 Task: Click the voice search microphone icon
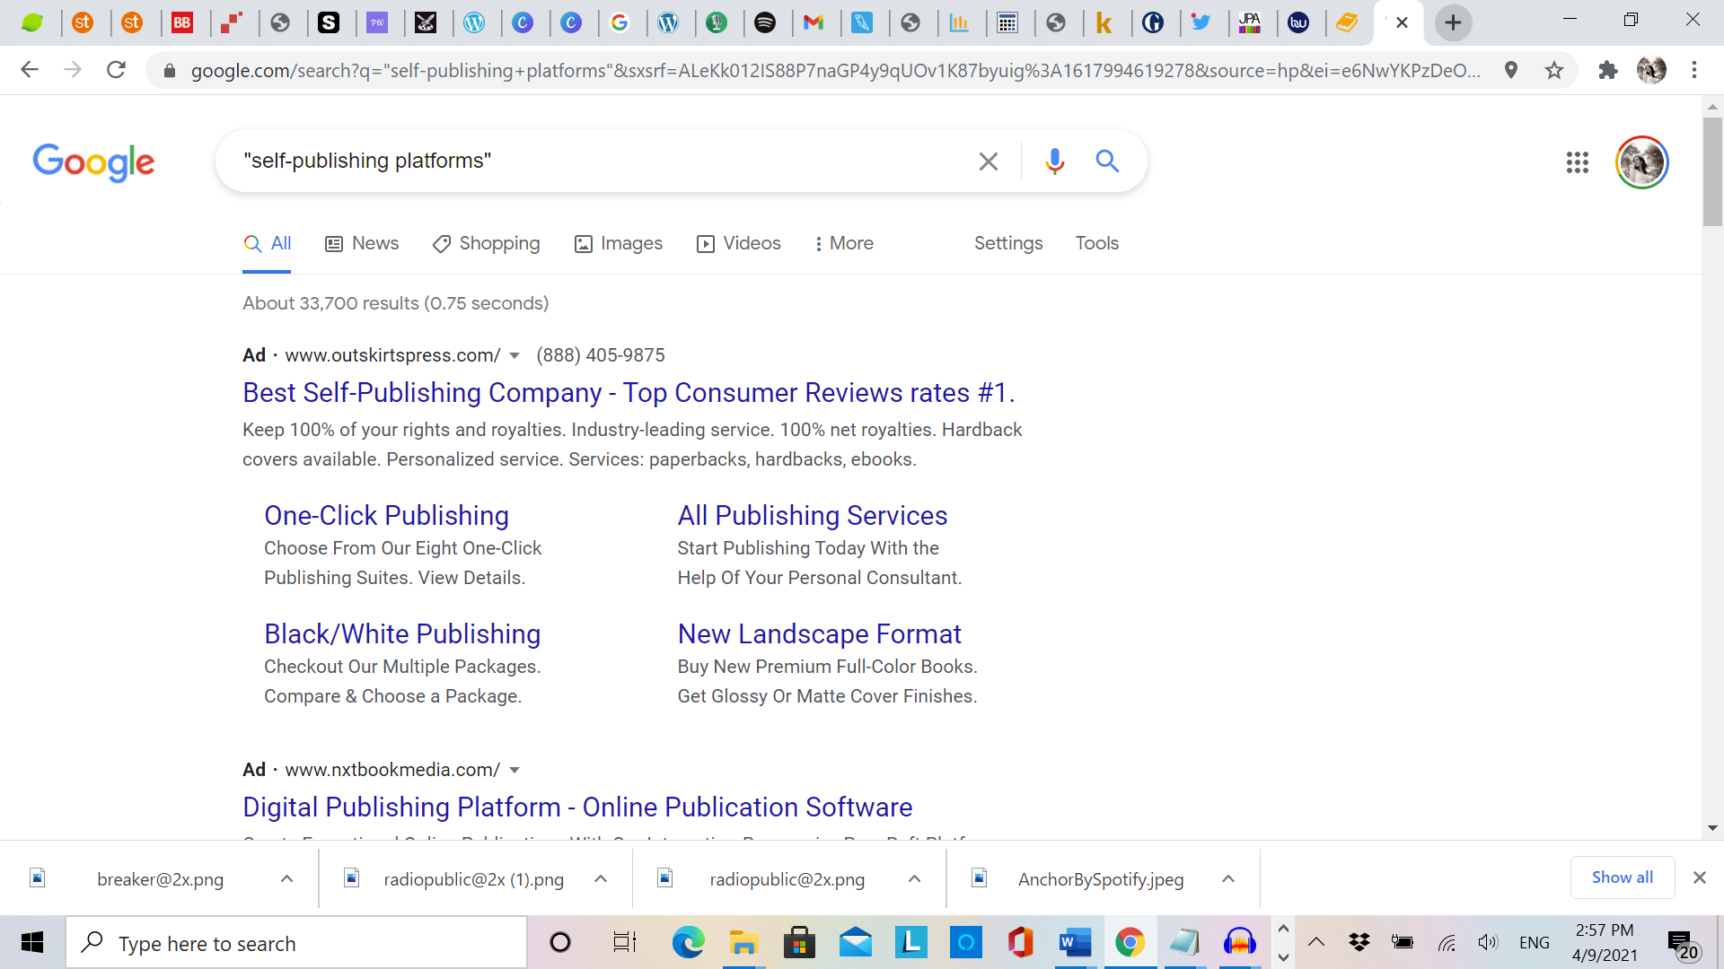1055,161
